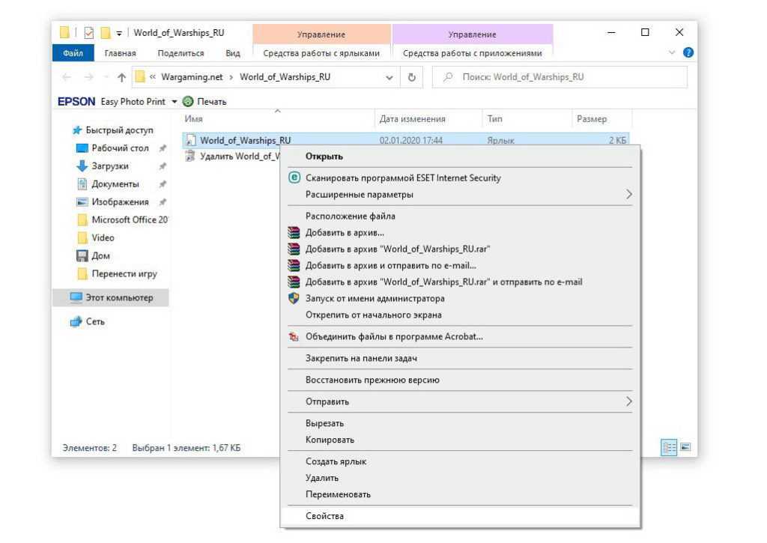Click World_of_Warships_RU breadcrumb segment
This screenshot has height=543, width=767.
coord(285,77)
